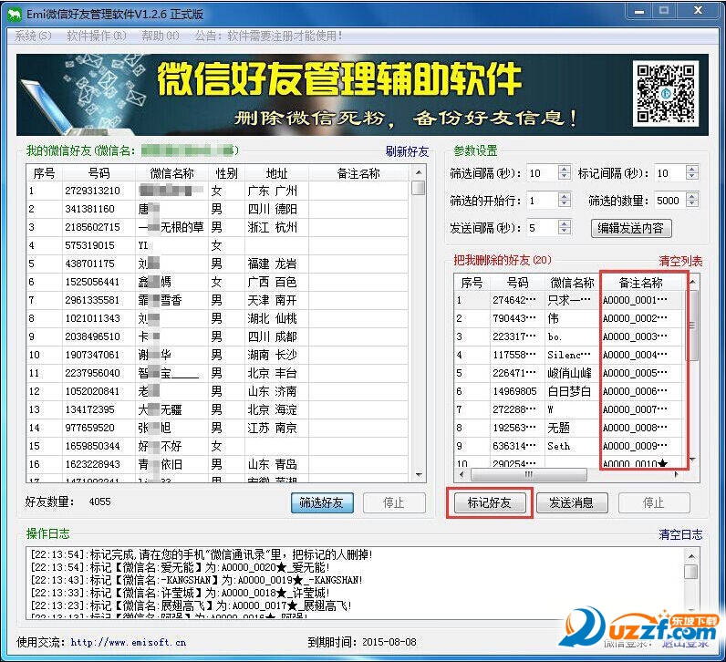Minimize the Emi window
Image resolution: width=726 pixels, height=662 pixels.
pyautogui.click(x=639, y=11)
